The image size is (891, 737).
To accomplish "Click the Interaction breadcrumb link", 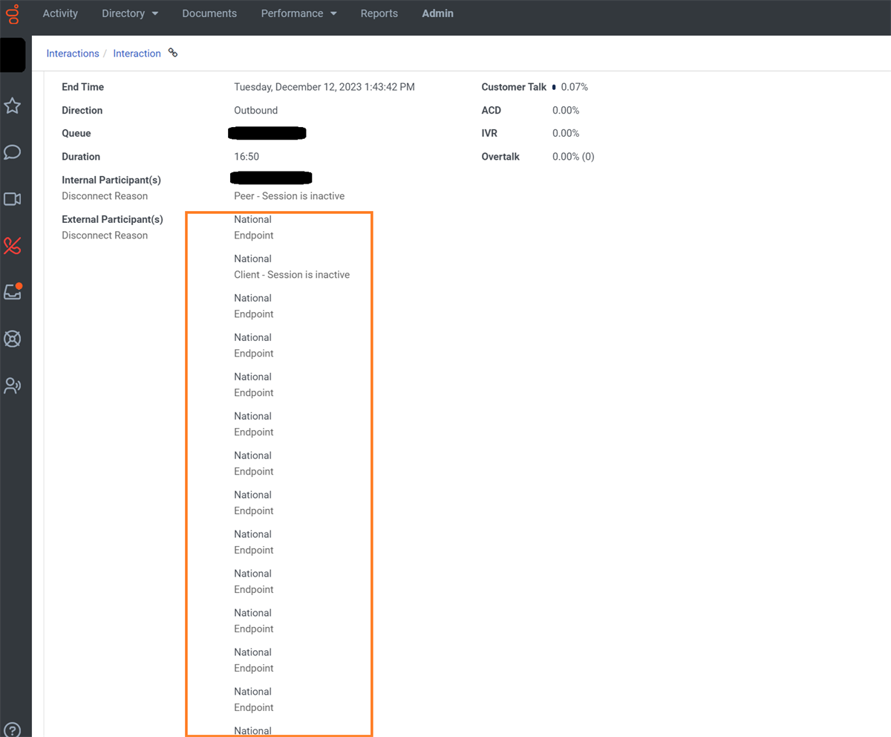I will click(x=137, y=53).
